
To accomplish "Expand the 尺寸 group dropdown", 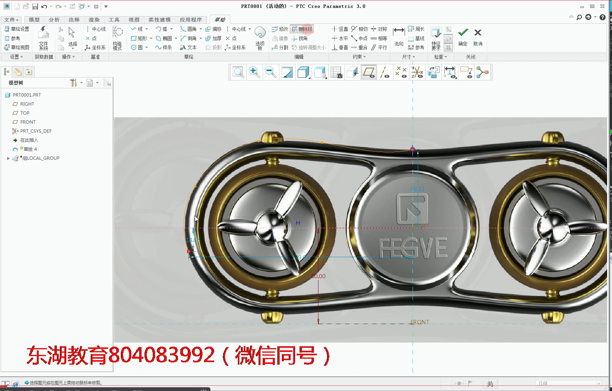I will [408, 57].
